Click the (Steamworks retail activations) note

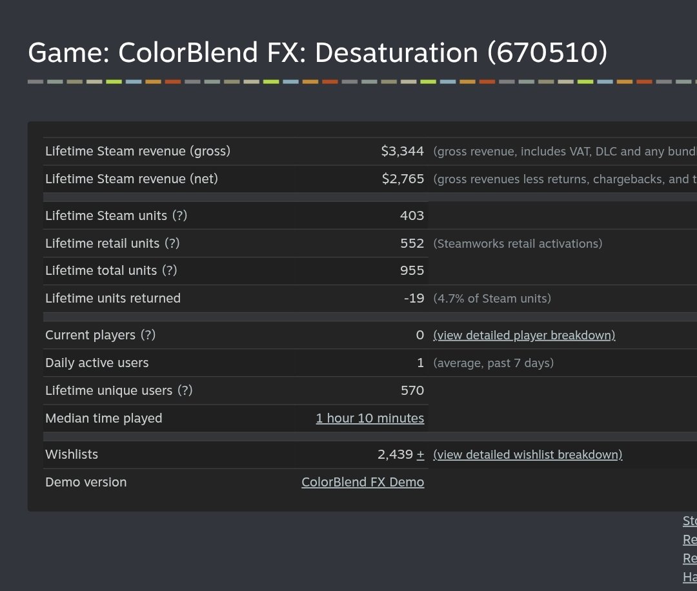tap(518, 243)
